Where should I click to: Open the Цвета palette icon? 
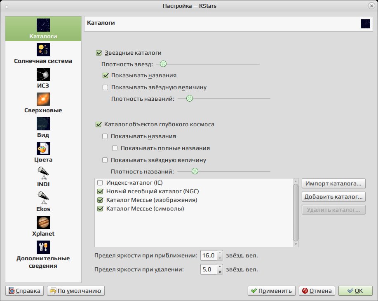[43, 148]
